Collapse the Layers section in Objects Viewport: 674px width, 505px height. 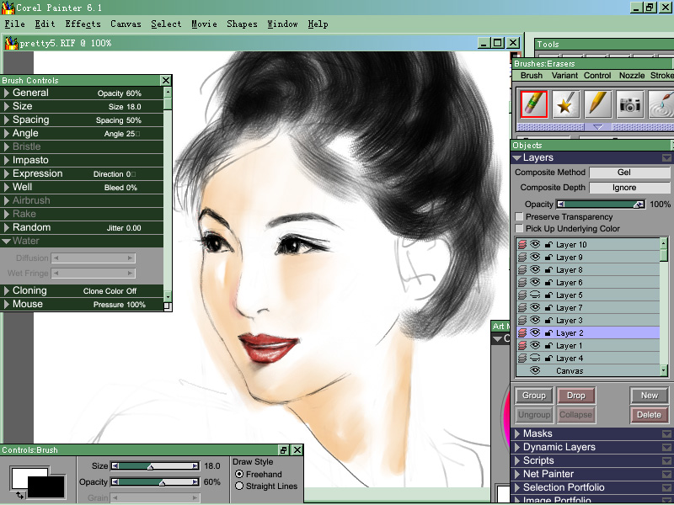click(516, 158)
